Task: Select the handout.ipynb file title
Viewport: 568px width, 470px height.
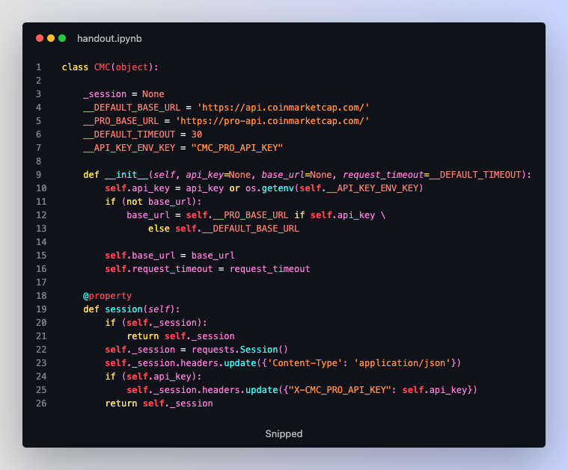Action: coord(110,38)
